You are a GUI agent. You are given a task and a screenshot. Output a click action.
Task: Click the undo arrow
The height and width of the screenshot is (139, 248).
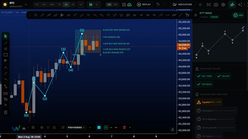click(158, 4)
